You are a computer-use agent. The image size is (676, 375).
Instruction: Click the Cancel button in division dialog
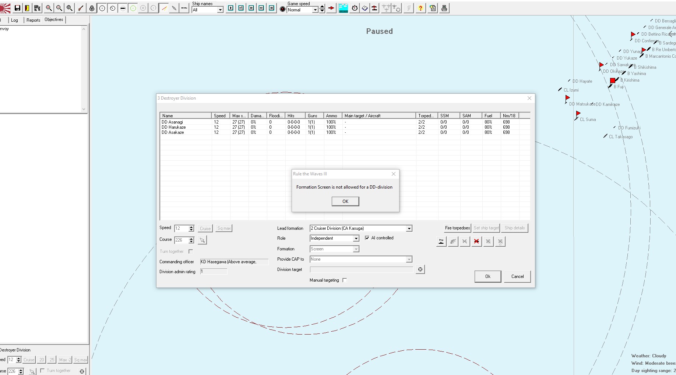[517, 276]
